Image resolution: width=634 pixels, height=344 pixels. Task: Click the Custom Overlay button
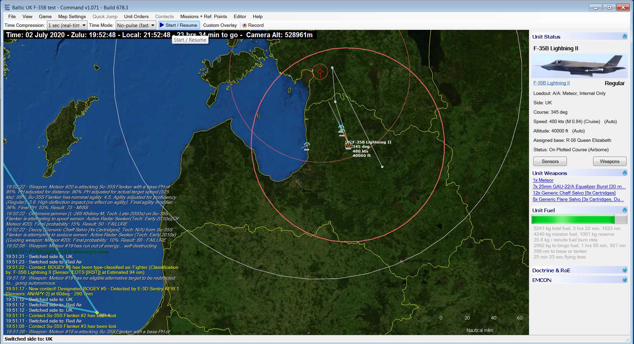pyautogui.click(x=220, y=25)
